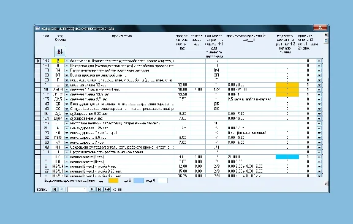Click the orange cell in the 12,00 hours row
Screen dimensions: 353x224
coord(287,85)
